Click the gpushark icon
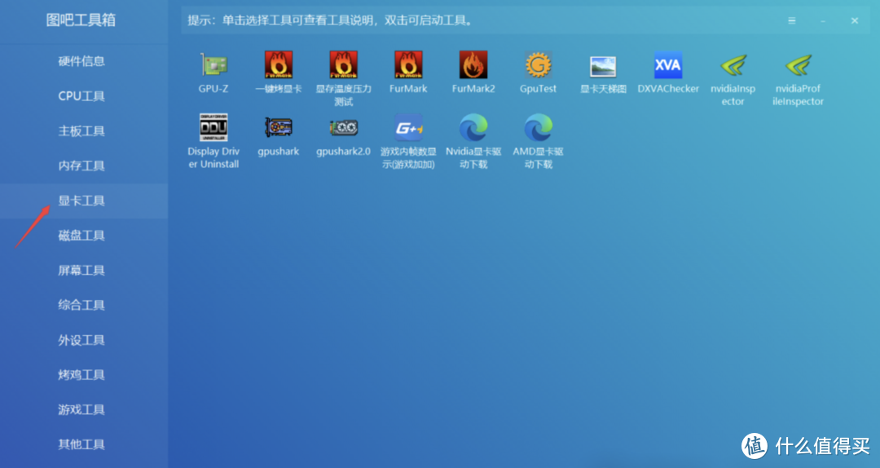Screen dimensions: 880x468 [x=279, y=127]
